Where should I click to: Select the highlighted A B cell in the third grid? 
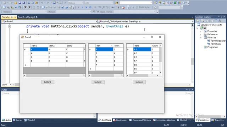point(142,49)
